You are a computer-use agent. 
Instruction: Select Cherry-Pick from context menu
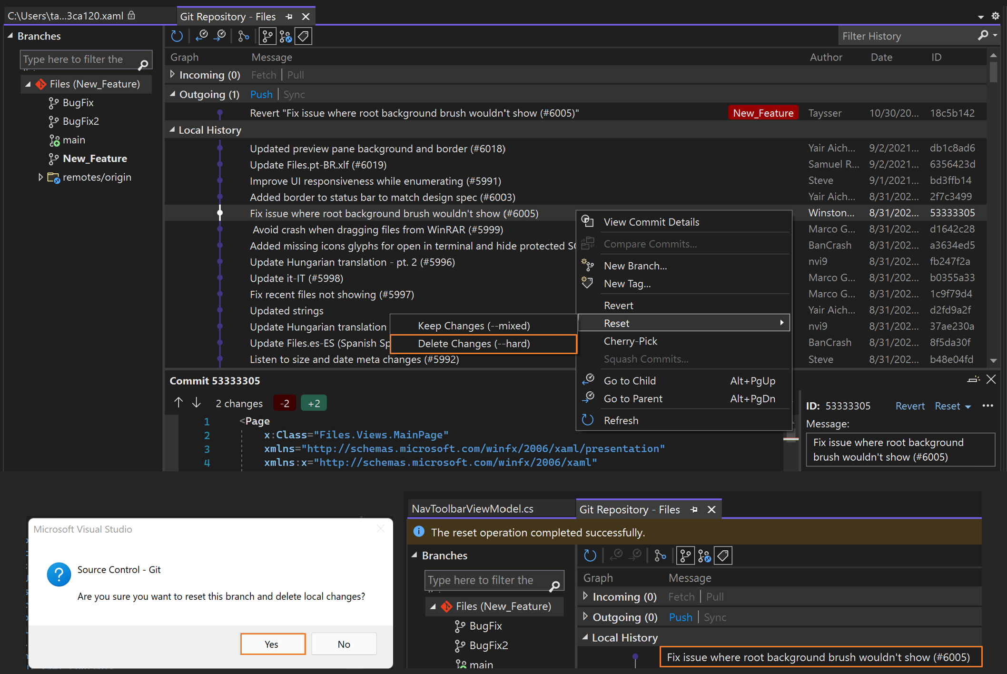point(630,341)
